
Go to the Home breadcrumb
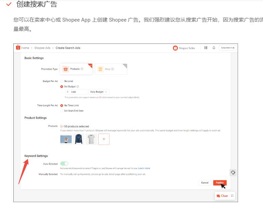pos(25,48)
